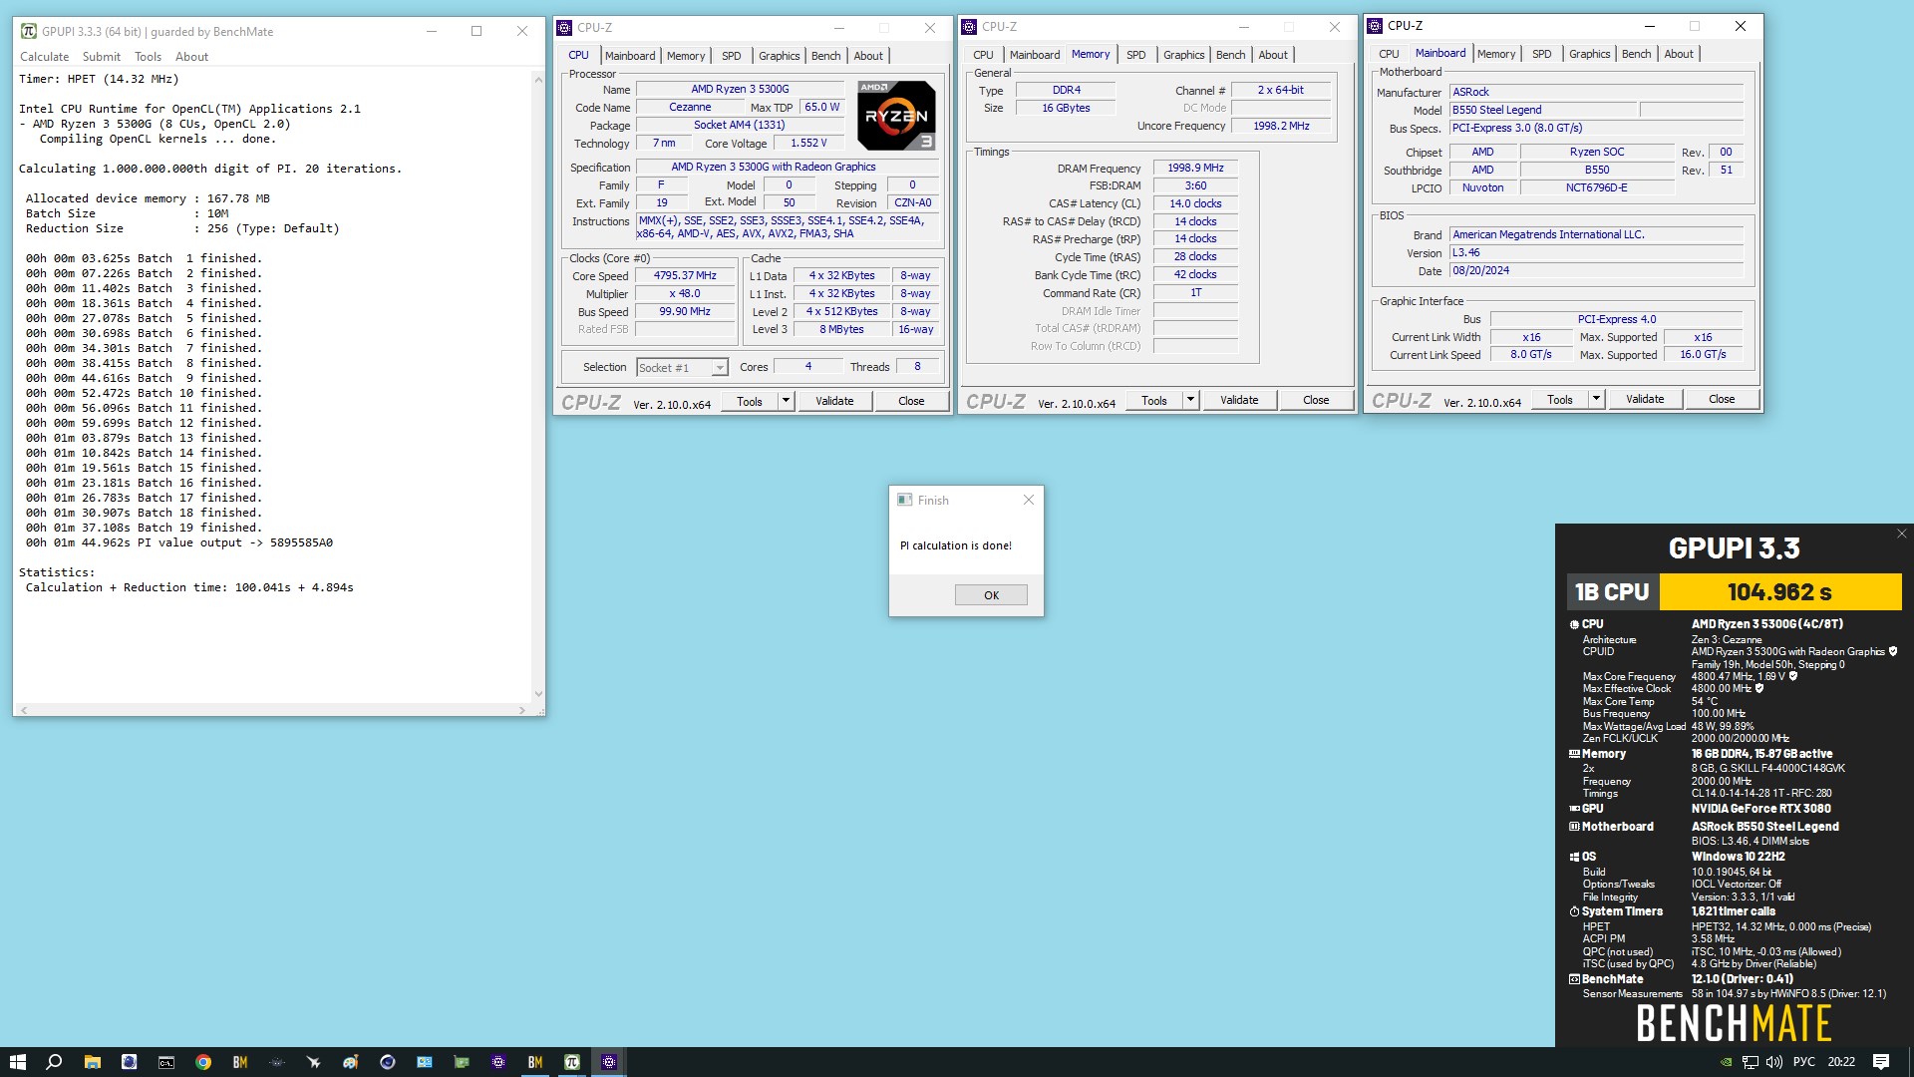This screenshot has height=1077, width=1914.
Task: Open the Tools dropdown arrow in Processor CPU-Z window
Action: 786,401
